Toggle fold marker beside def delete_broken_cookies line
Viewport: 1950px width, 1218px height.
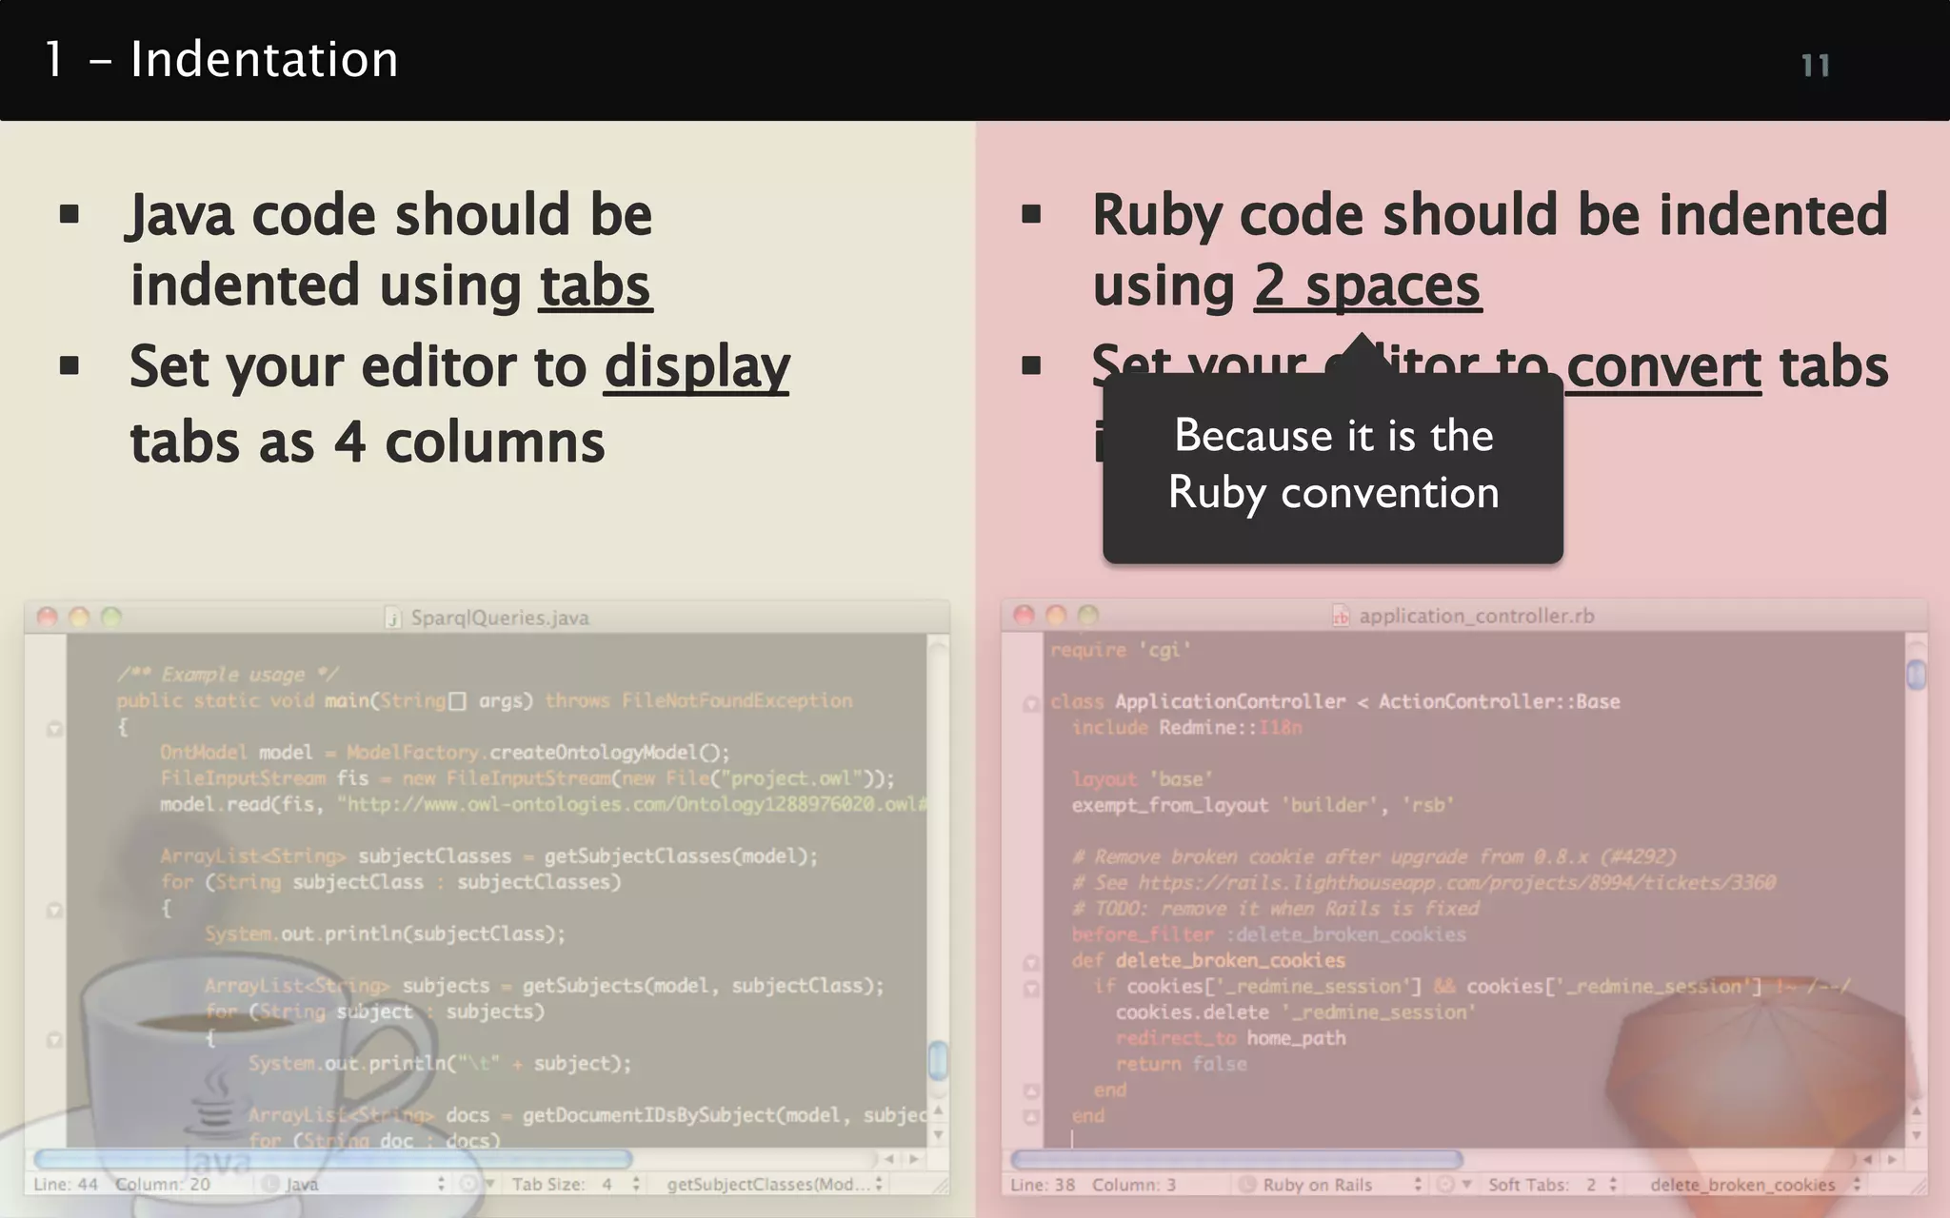(1030, 962)
